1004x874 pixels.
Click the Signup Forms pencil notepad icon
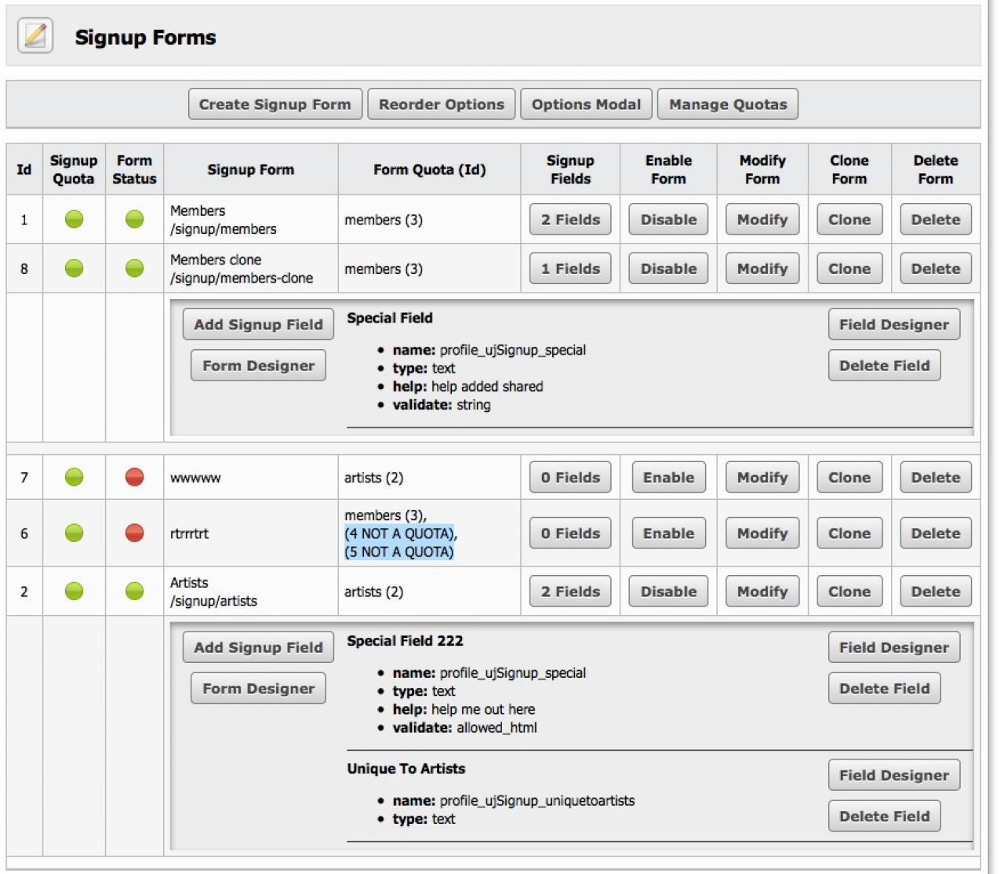(x=35, y=36)
